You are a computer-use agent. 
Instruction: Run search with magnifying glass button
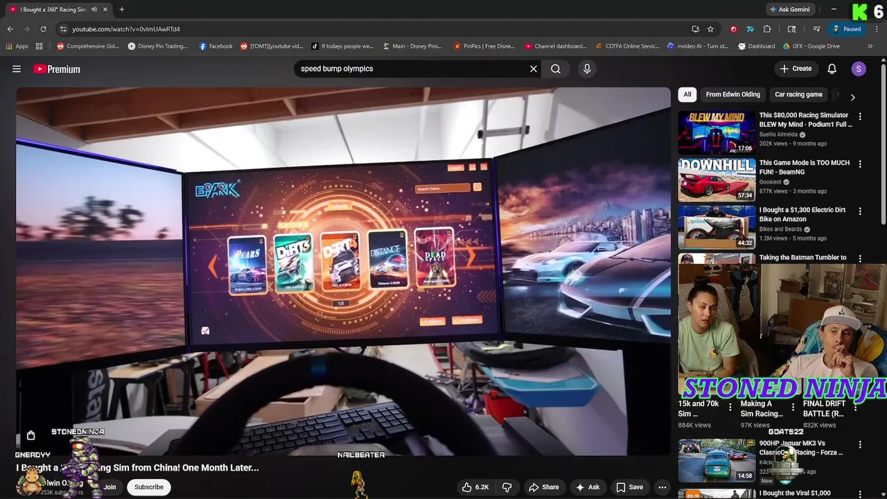[x=556, y=69]
